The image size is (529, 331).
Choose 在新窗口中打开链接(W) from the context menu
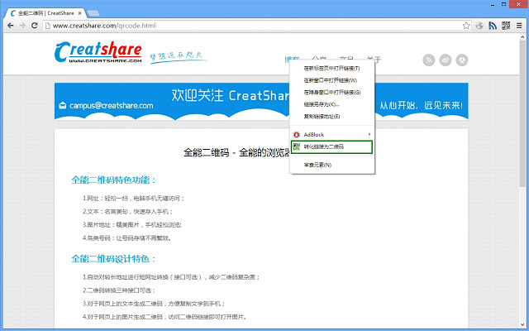[x=332, y=80]
